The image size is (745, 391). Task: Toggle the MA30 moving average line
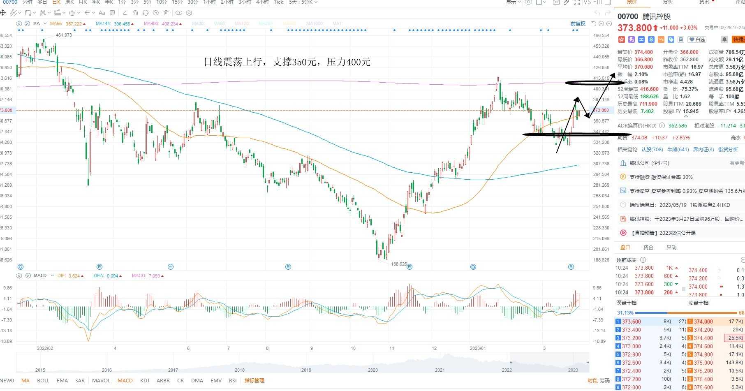[198, 24]
